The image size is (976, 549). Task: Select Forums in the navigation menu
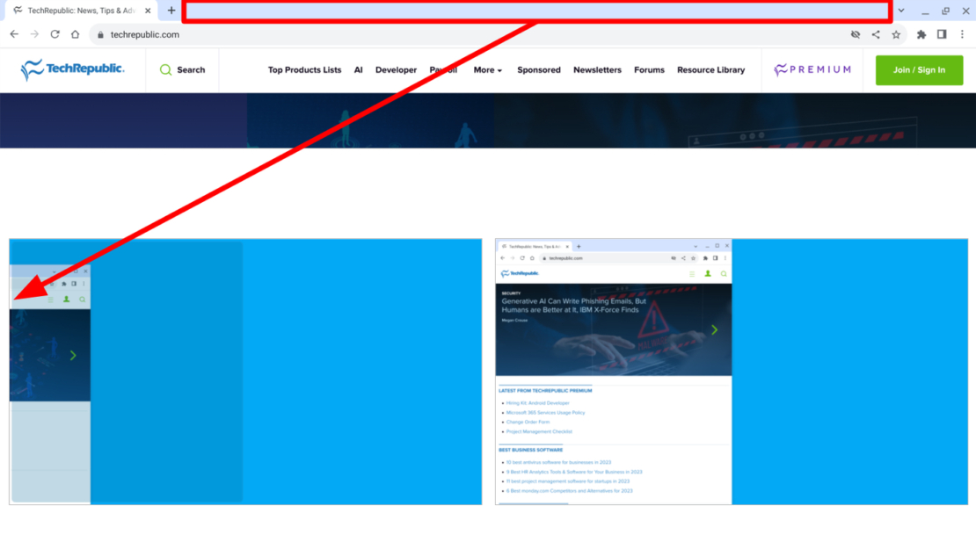click(x=649, y=69)
